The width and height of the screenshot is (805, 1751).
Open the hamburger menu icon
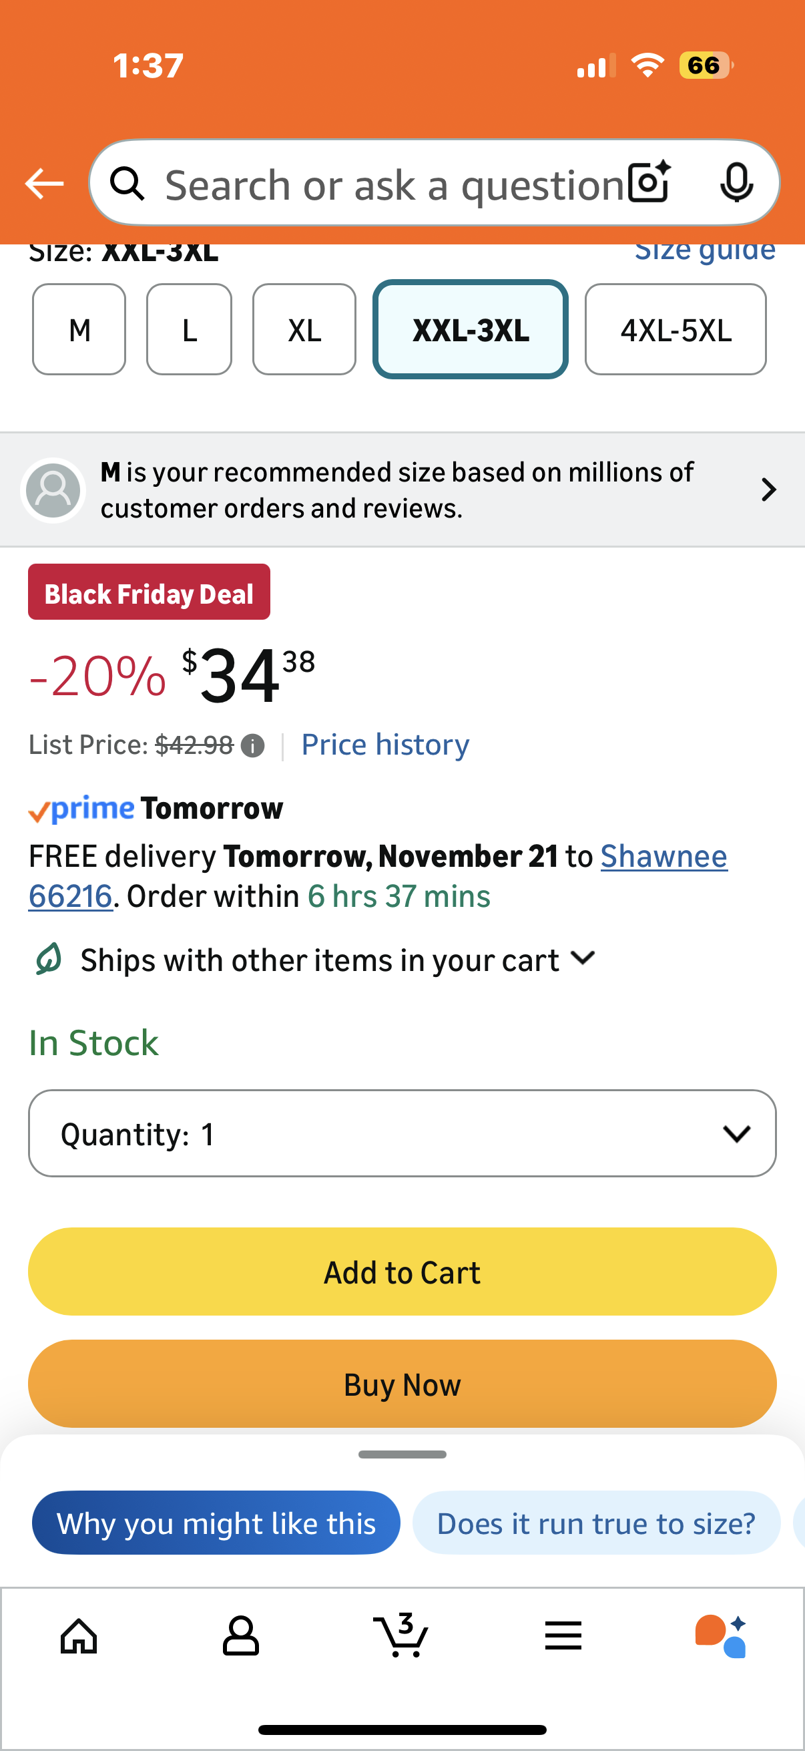point(563,1635)
